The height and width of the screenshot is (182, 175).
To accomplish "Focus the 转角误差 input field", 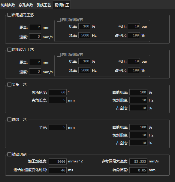I will [138, 170].
